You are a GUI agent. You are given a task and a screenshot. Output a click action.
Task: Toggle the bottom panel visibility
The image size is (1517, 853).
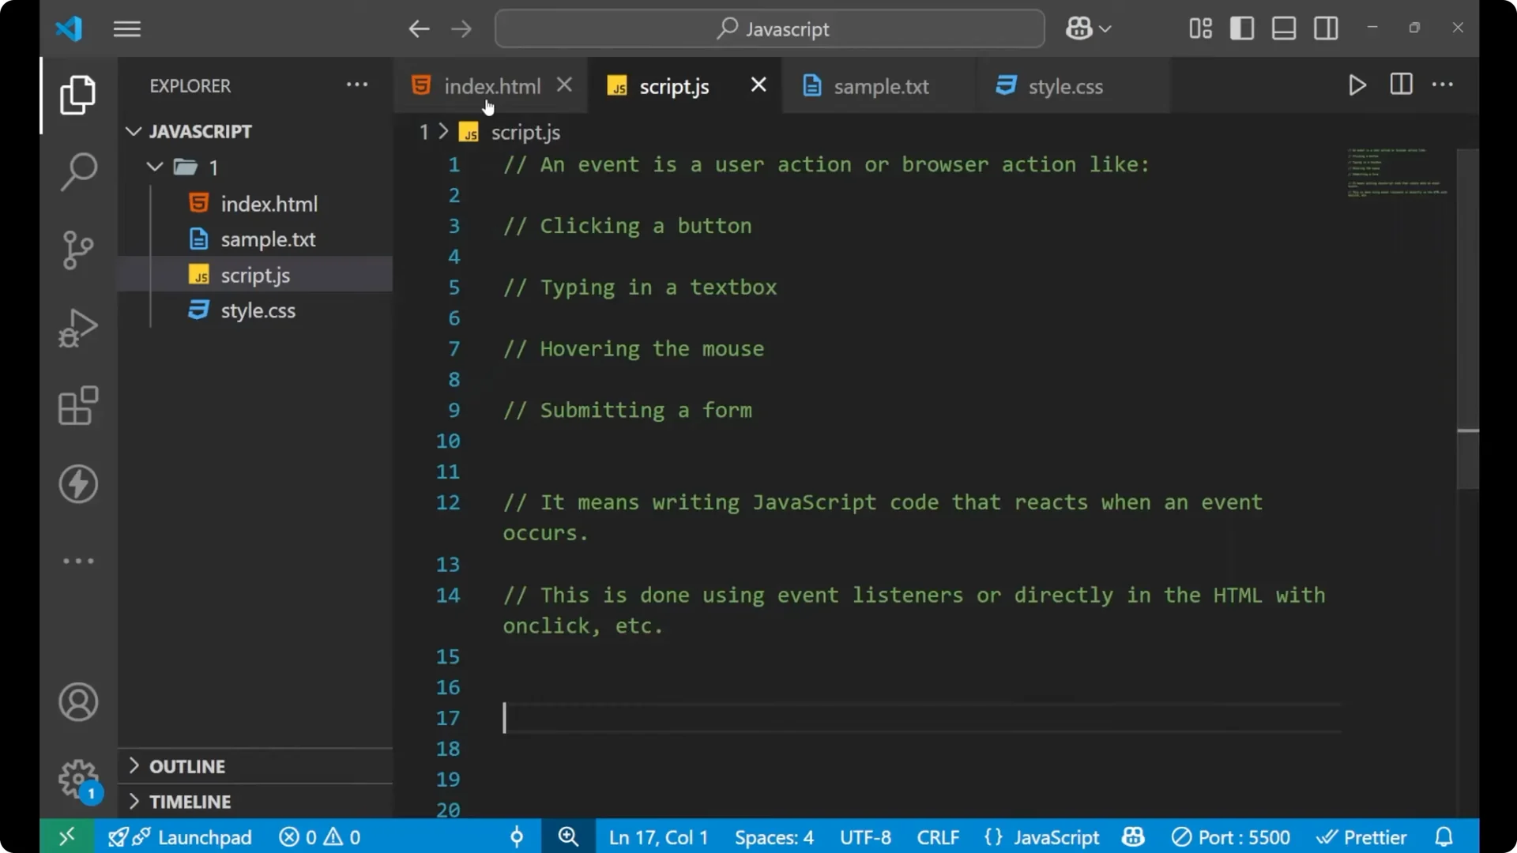tap(1283, 28)
